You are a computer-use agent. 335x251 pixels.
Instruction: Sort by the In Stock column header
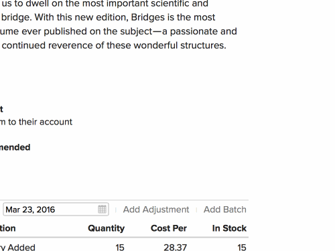coord(229,228)
